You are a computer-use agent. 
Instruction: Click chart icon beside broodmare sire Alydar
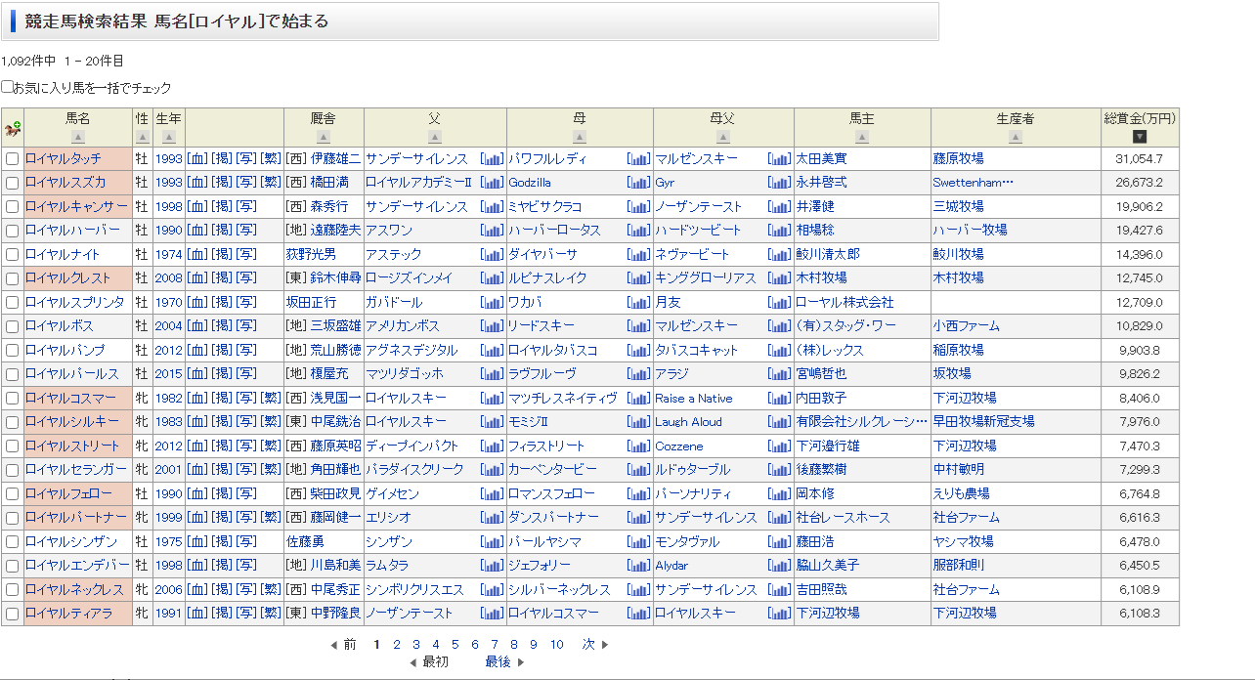click(x=779, y=566)
